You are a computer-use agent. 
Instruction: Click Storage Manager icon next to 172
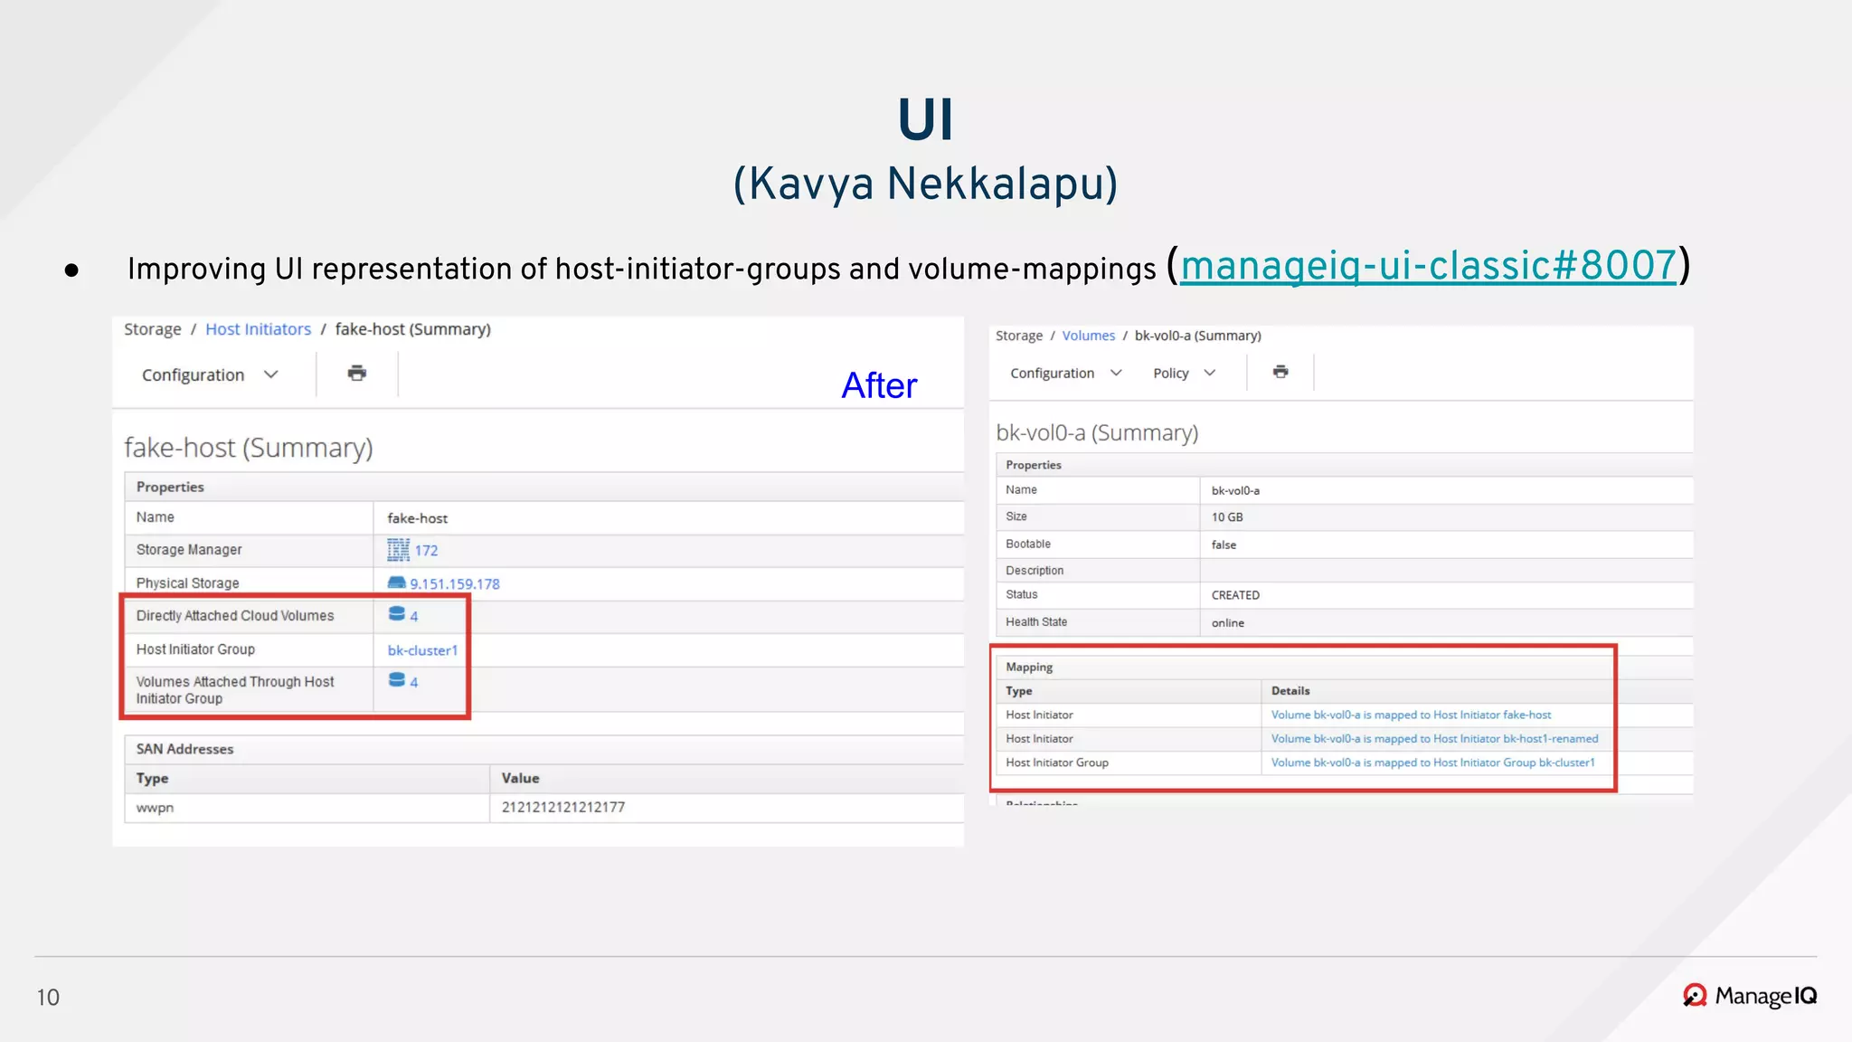[x=398, y=550]
